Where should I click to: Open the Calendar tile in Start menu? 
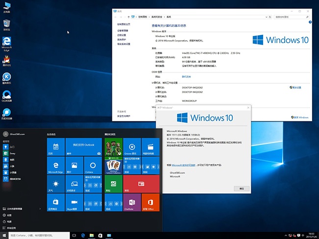pos(56,147)
